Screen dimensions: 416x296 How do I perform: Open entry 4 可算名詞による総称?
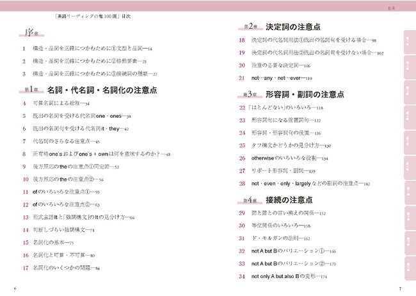point(64,103)
